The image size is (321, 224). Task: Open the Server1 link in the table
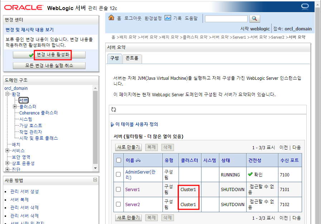tap(132, 190)
